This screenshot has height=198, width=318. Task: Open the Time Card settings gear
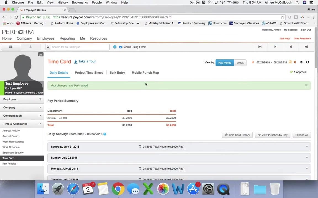click(x=301, y=62)
